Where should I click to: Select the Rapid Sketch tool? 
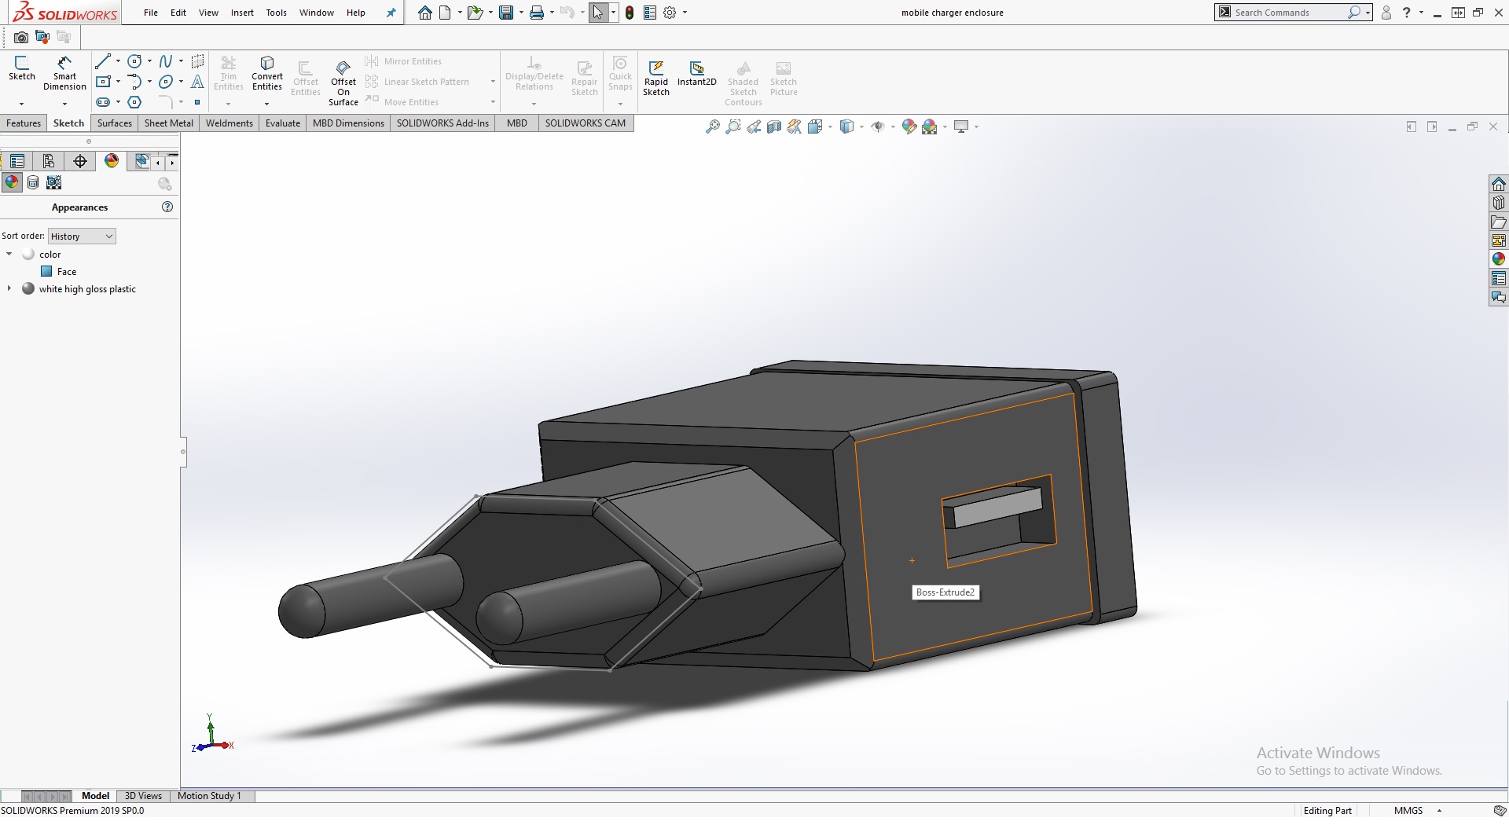[655, 77]
